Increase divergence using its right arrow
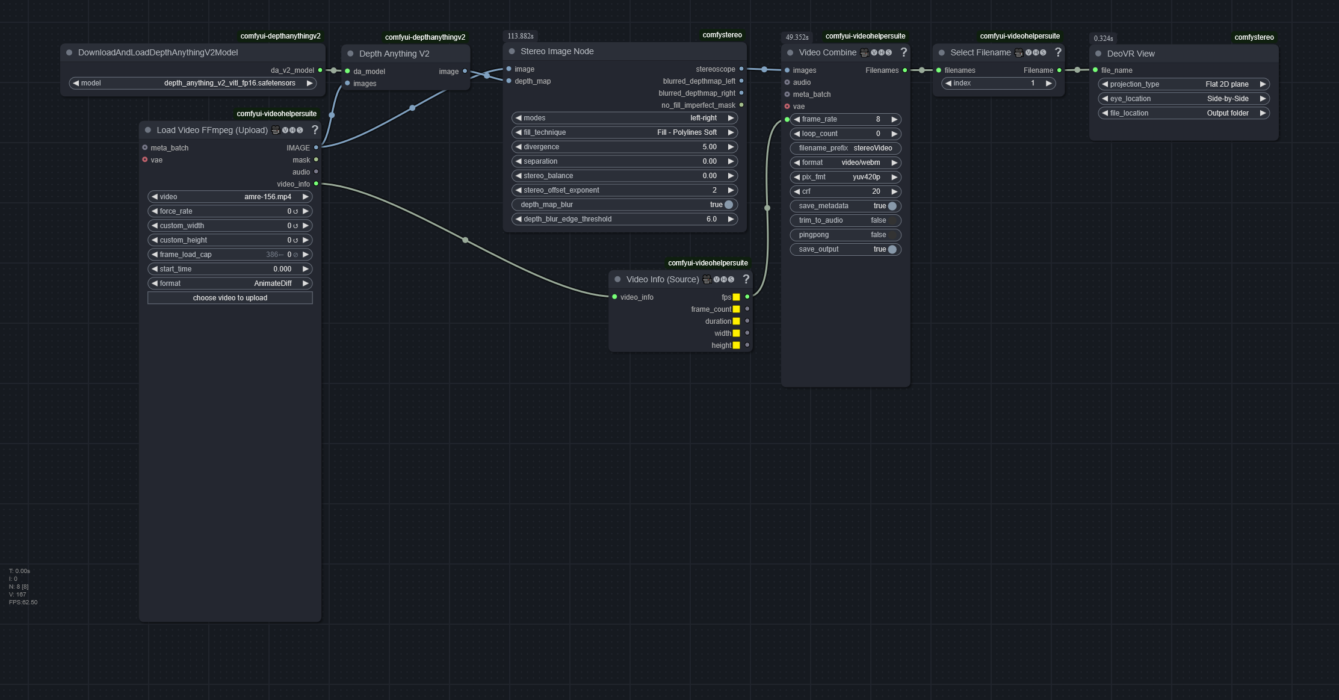 [x=731, y=147]
